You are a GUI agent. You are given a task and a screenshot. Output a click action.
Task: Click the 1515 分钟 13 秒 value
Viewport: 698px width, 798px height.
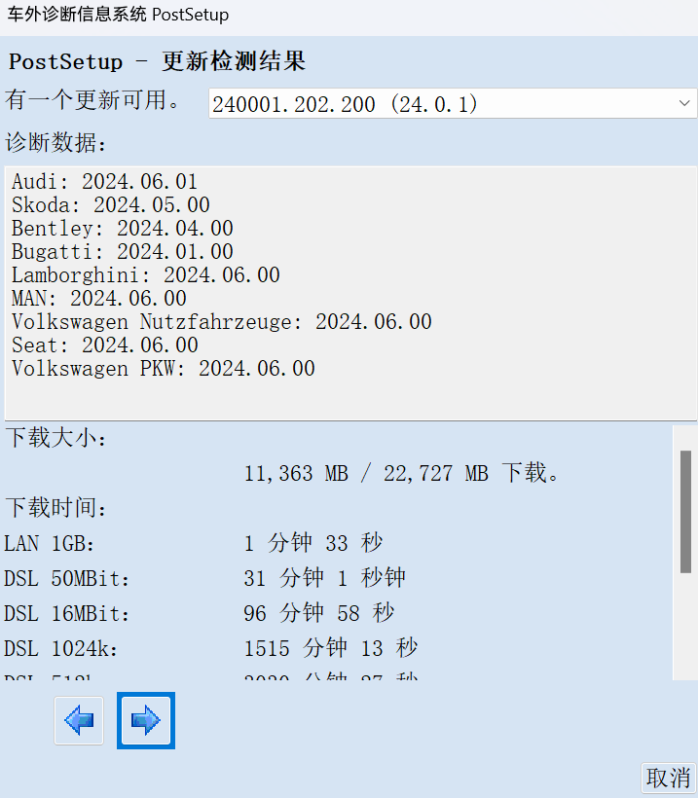(330, 649)
